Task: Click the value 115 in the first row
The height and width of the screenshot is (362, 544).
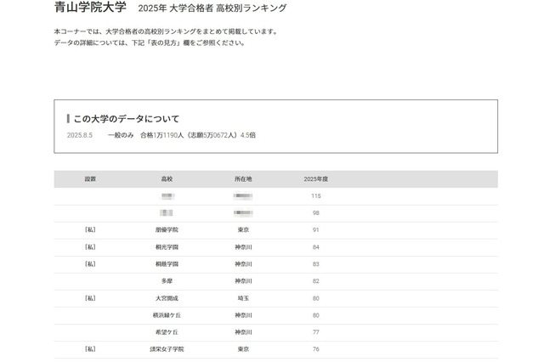Action: point(315,196)
